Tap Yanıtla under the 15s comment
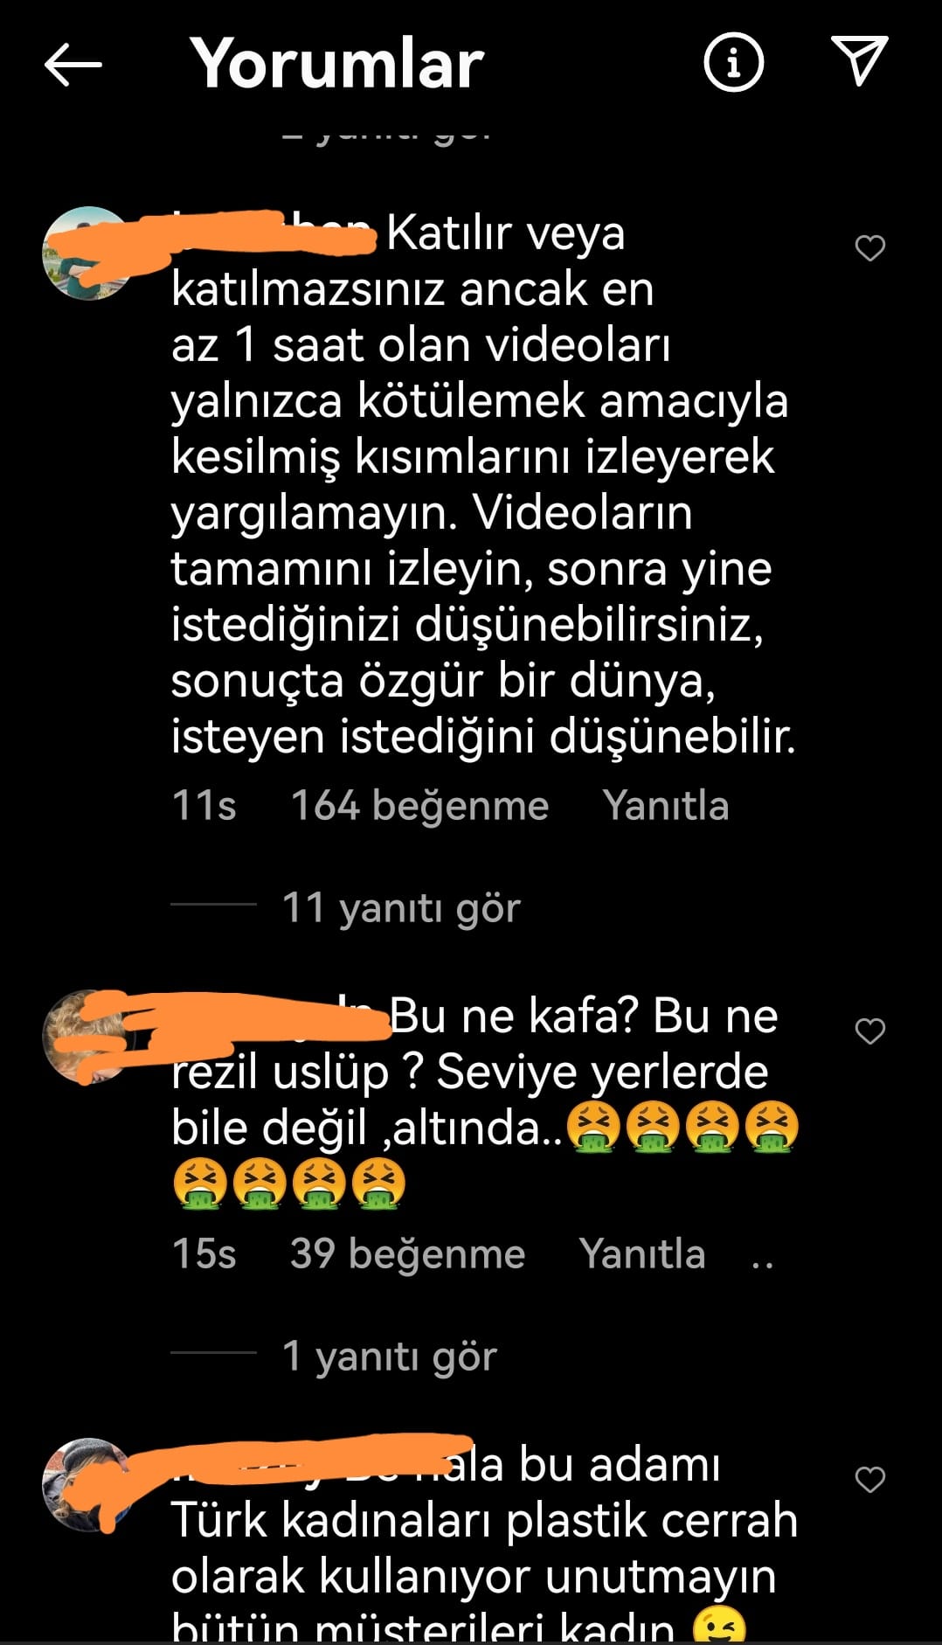Image resolution: width=942 pixels, height=1645 pixels. tap(642, 1253)
